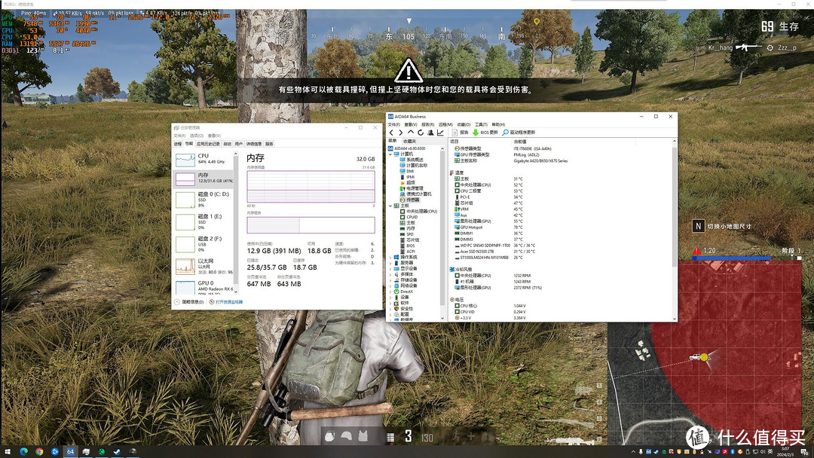
Task: Click 简略信息 fewer details toggle
Action: [189, 302]
